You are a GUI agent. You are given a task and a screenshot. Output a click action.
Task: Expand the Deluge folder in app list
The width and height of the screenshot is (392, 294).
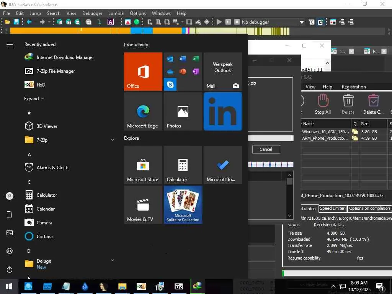(x=113, y=260)
